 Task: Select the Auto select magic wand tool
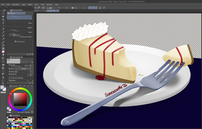pyautogui.click(x=3, y=29)
